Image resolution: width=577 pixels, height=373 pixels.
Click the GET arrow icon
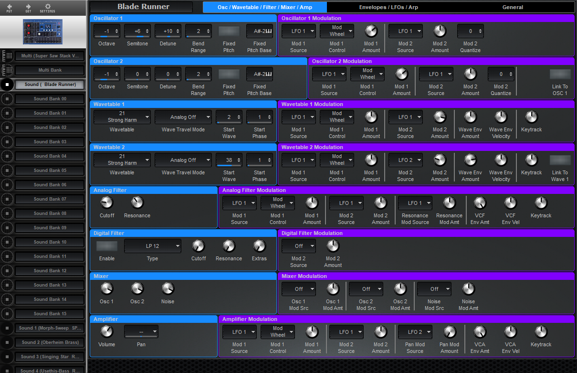[29, 7]
